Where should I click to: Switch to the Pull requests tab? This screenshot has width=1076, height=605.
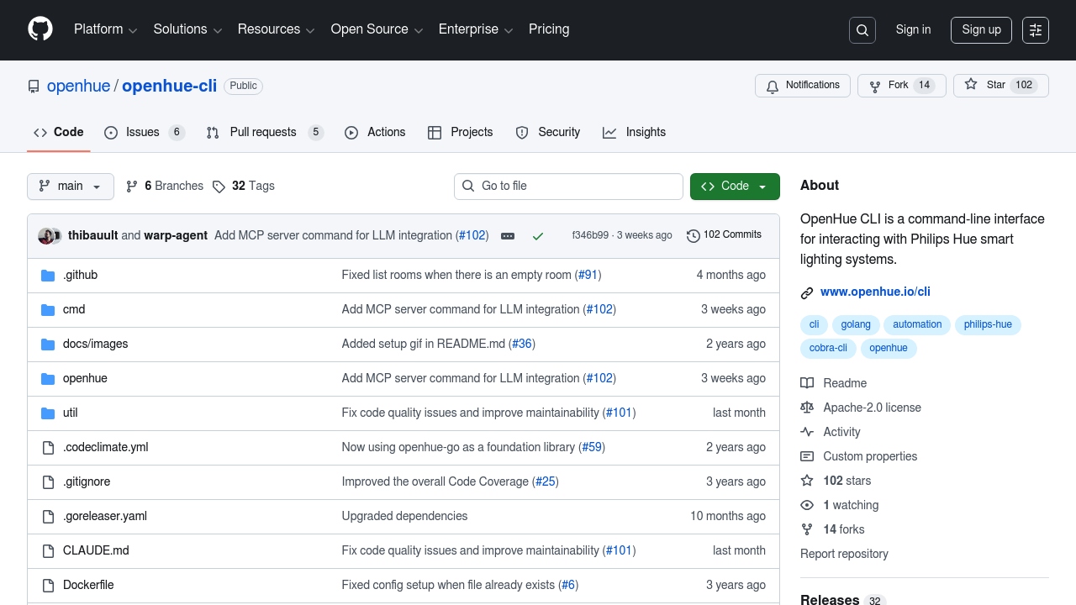264,133
